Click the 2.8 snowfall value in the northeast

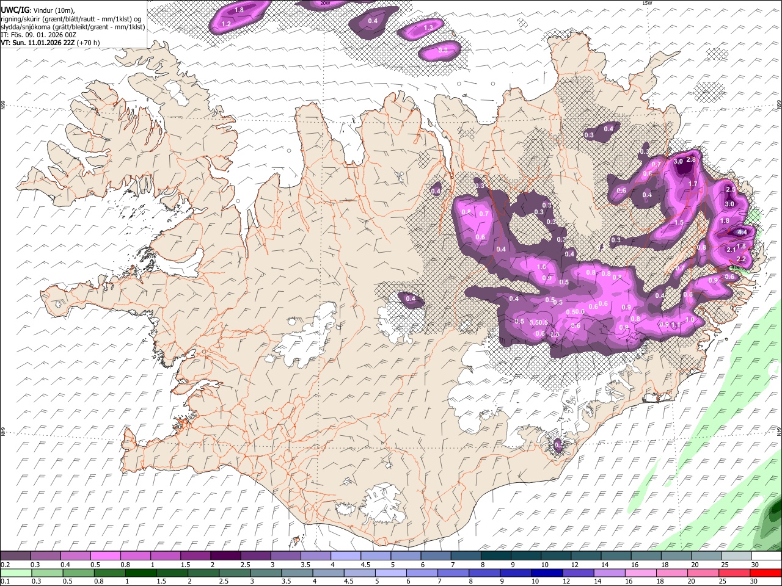point(691,159)
